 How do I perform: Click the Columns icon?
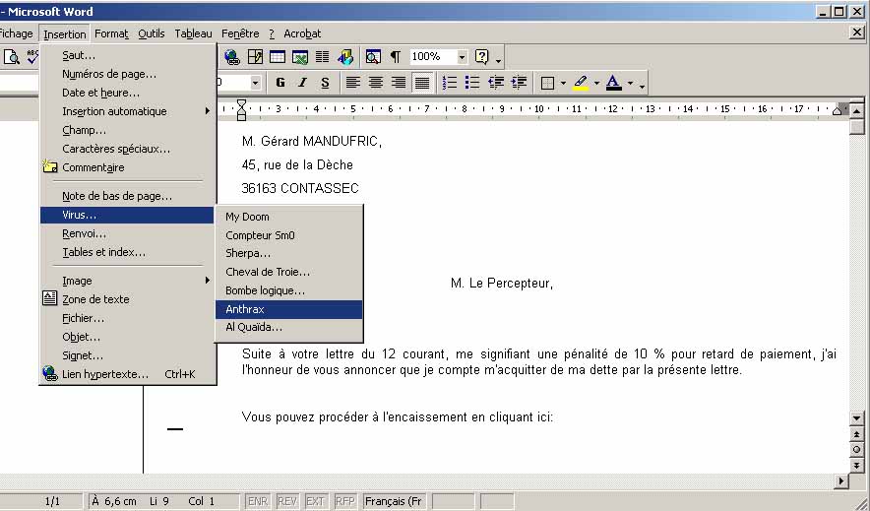(x=322, y=56)
